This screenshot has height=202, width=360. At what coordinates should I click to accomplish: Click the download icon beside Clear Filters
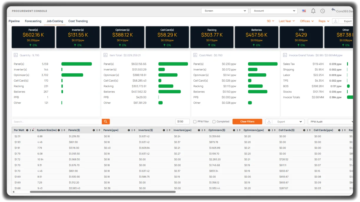[269, 122]
